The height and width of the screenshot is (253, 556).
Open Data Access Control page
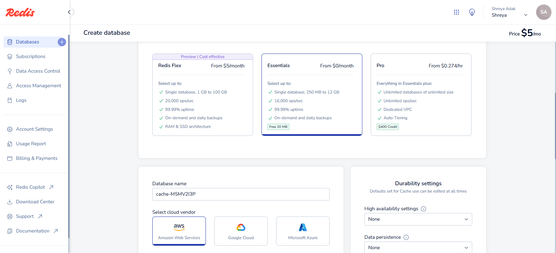(38, 71)
